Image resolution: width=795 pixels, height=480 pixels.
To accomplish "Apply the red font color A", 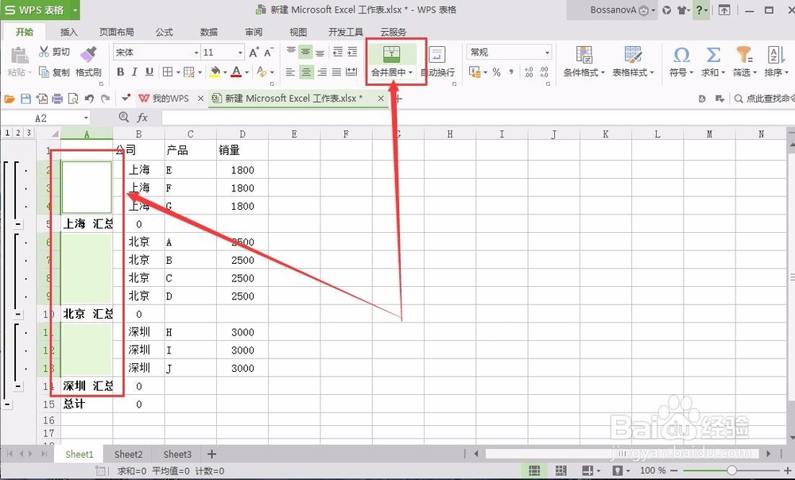I will click(236, 72).
